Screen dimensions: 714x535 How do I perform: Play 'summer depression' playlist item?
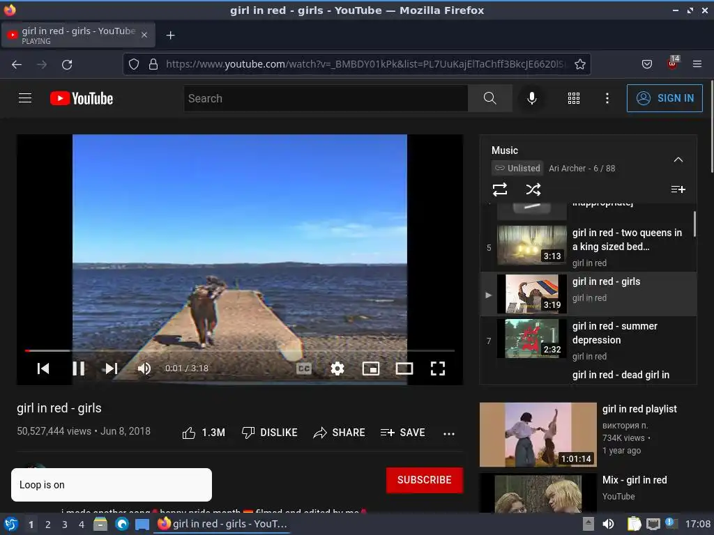(x=588, y=340)
